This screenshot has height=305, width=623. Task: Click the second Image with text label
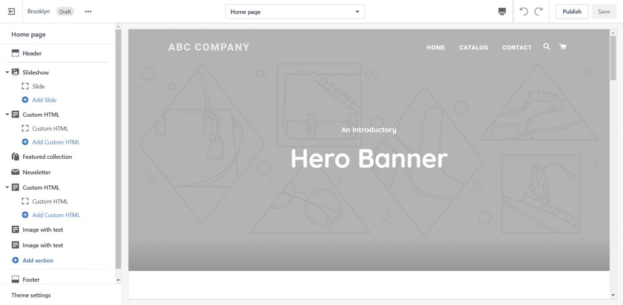coord(43,245)
